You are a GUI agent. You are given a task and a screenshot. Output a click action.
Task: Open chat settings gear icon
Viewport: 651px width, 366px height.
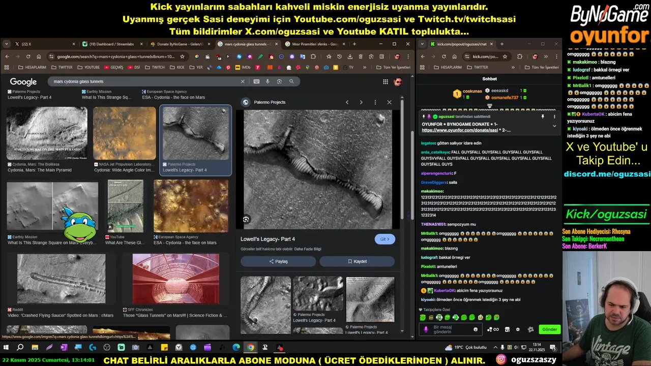[x=518, y=329]
